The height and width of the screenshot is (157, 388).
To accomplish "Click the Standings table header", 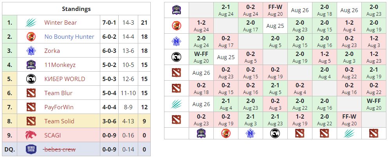I will [76, 9].
